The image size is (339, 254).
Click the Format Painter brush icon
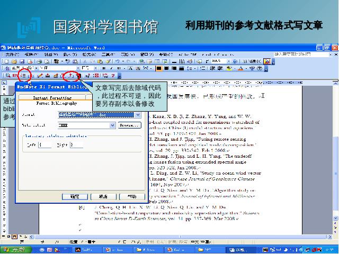pyautogui.click(x=108, y=61)
